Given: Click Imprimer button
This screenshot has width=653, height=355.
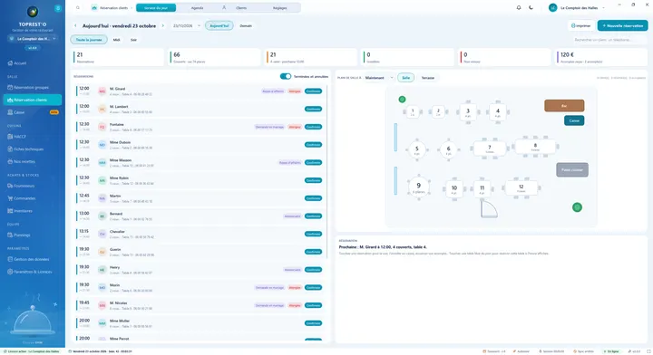Looking at the screenshot, I should pos(581,25).
